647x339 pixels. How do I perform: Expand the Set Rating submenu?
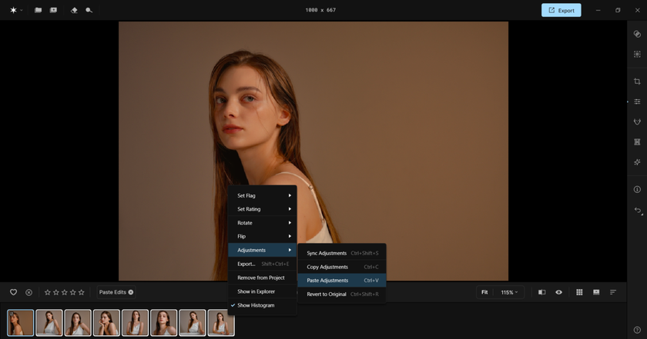click(262, 209)
